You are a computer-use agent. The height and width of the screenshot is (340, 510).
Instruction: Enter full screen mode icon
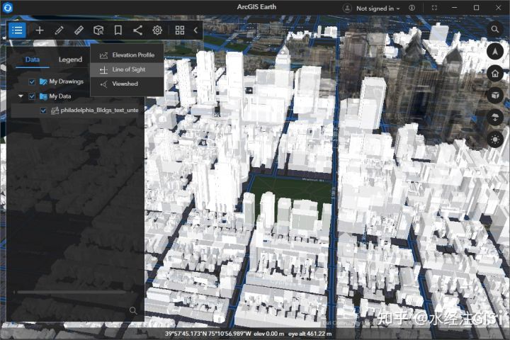(434, 8)
